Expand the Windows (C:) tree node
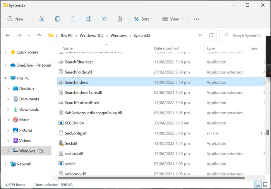 (8, 151)
